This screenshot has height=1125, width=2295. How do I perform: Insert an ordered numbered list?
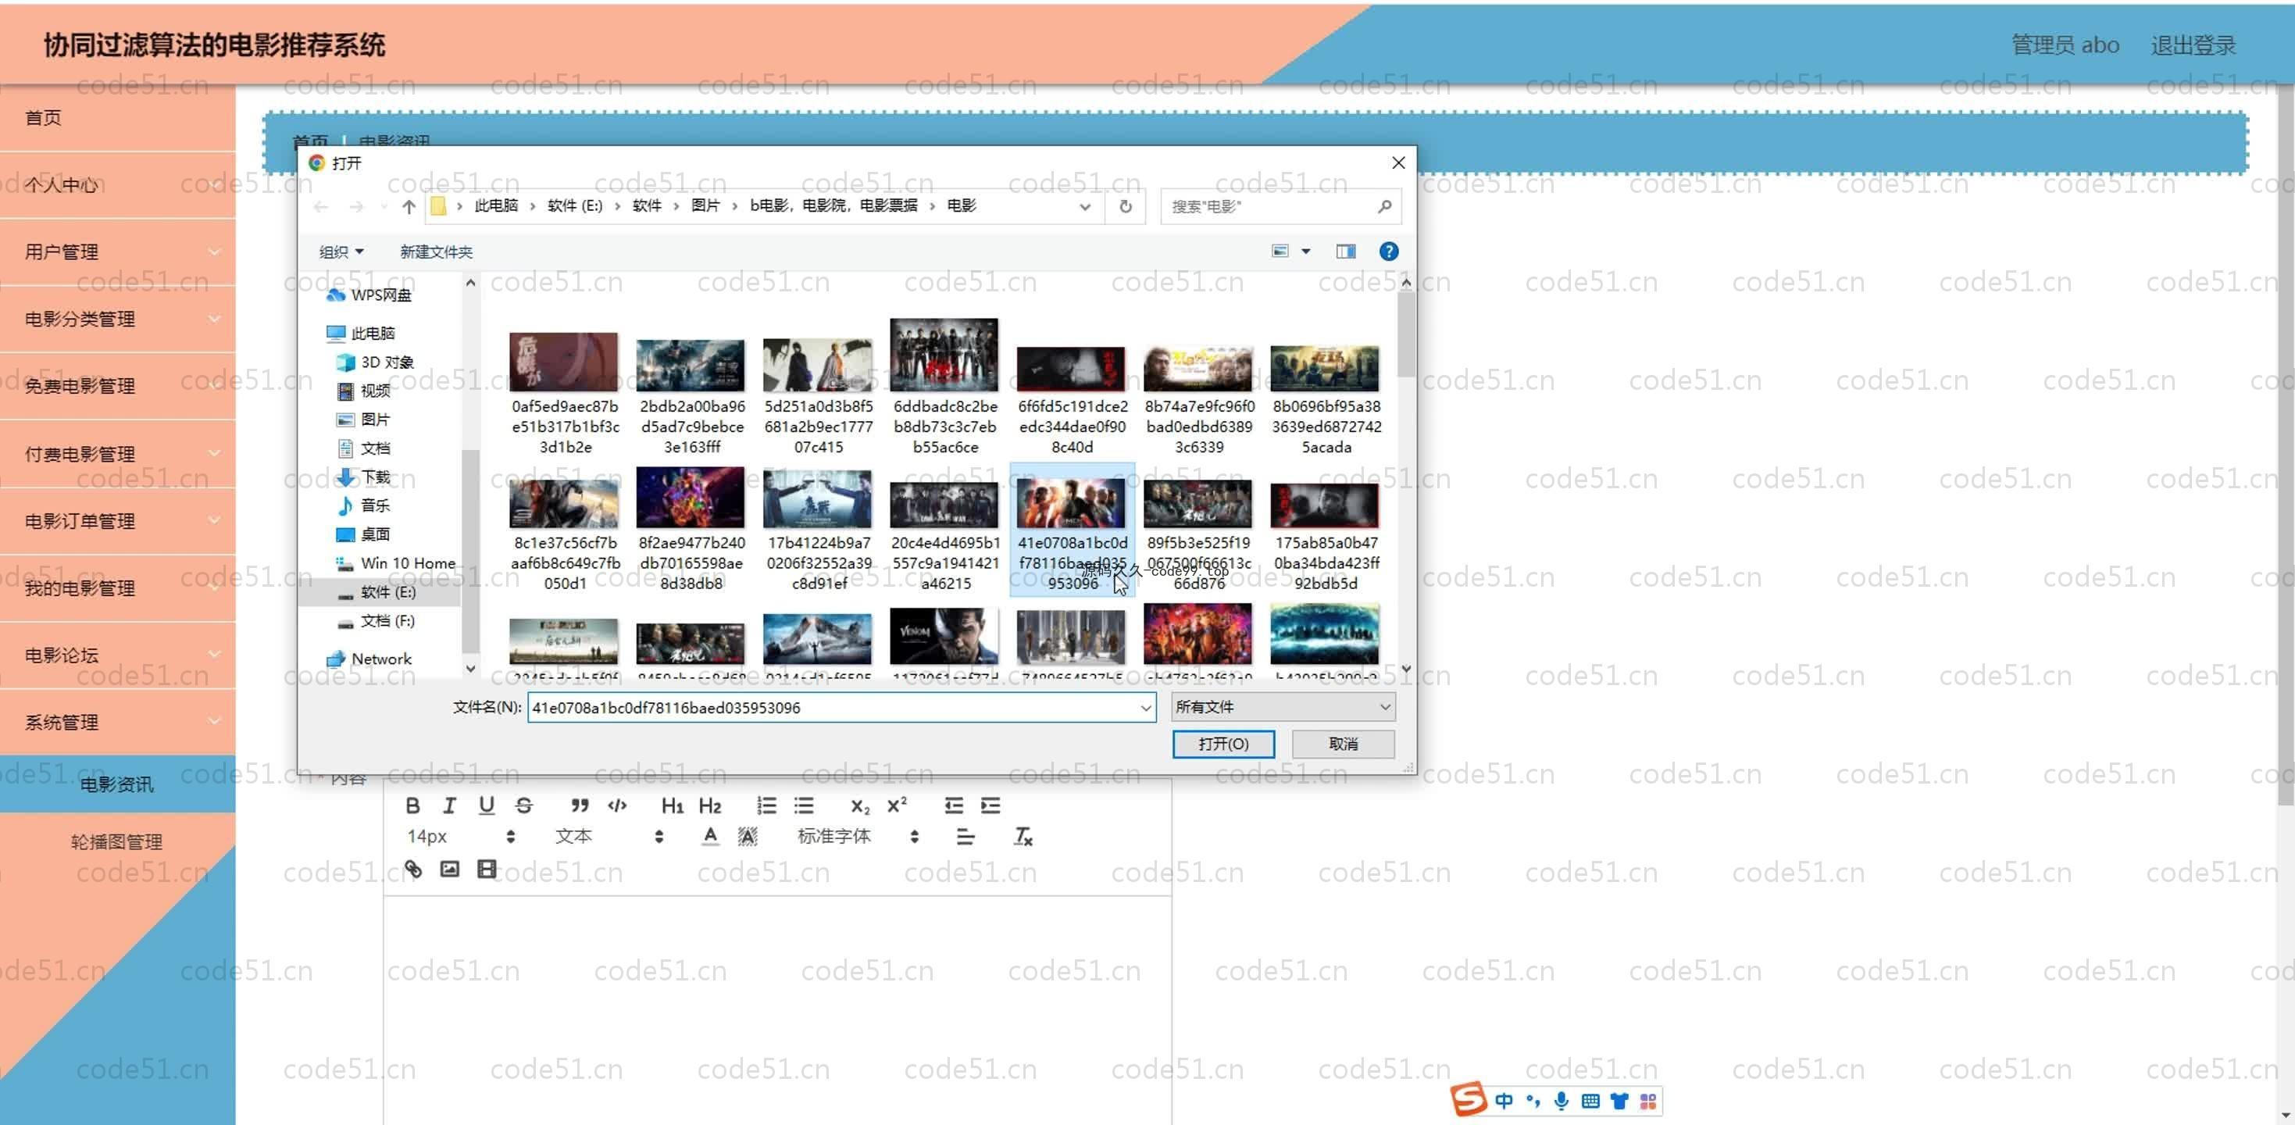click(766, 806)
